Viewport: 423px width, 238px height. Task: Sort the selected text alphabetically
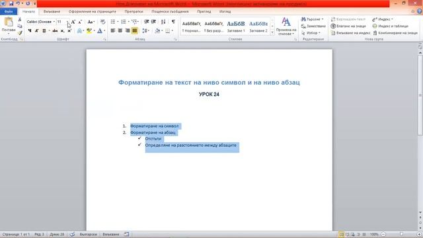(x=163, y=22)
